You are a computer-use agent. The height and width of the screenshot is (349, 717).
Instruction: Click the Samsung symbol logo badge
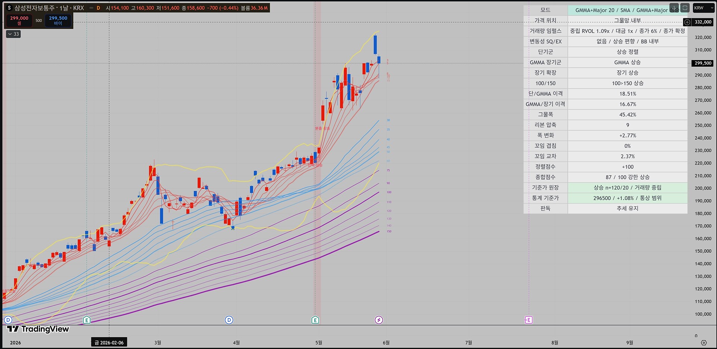tap(9, 8)
